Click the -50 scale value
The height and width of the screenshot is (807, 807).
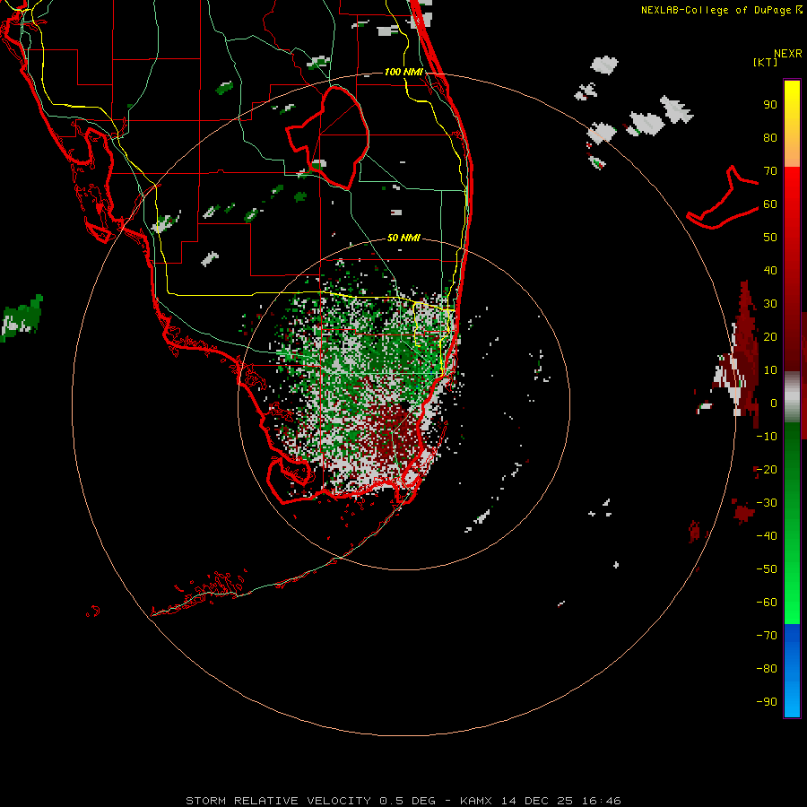[x=767, y=568]
